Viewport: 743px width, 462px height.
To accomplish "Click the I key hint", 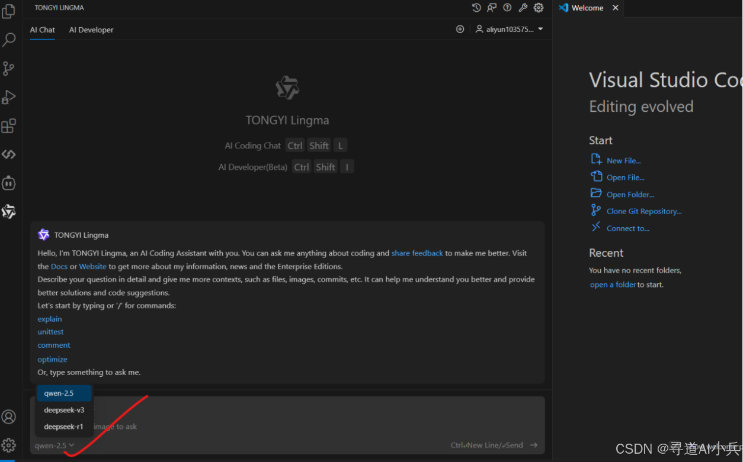I will 347,167.
